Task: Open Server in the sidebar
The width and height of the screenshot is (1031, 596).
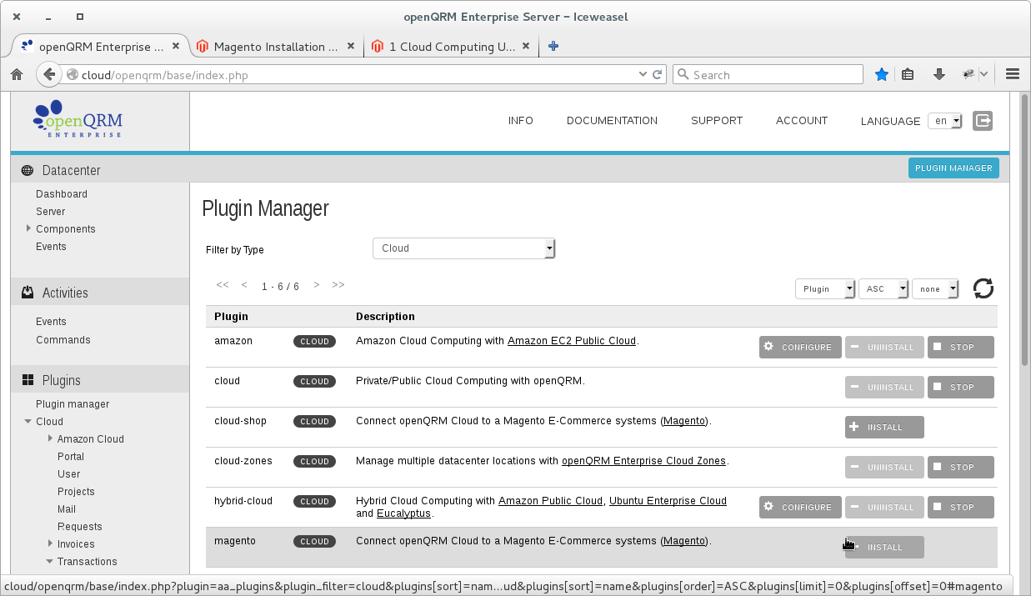Action: [50, 212]
